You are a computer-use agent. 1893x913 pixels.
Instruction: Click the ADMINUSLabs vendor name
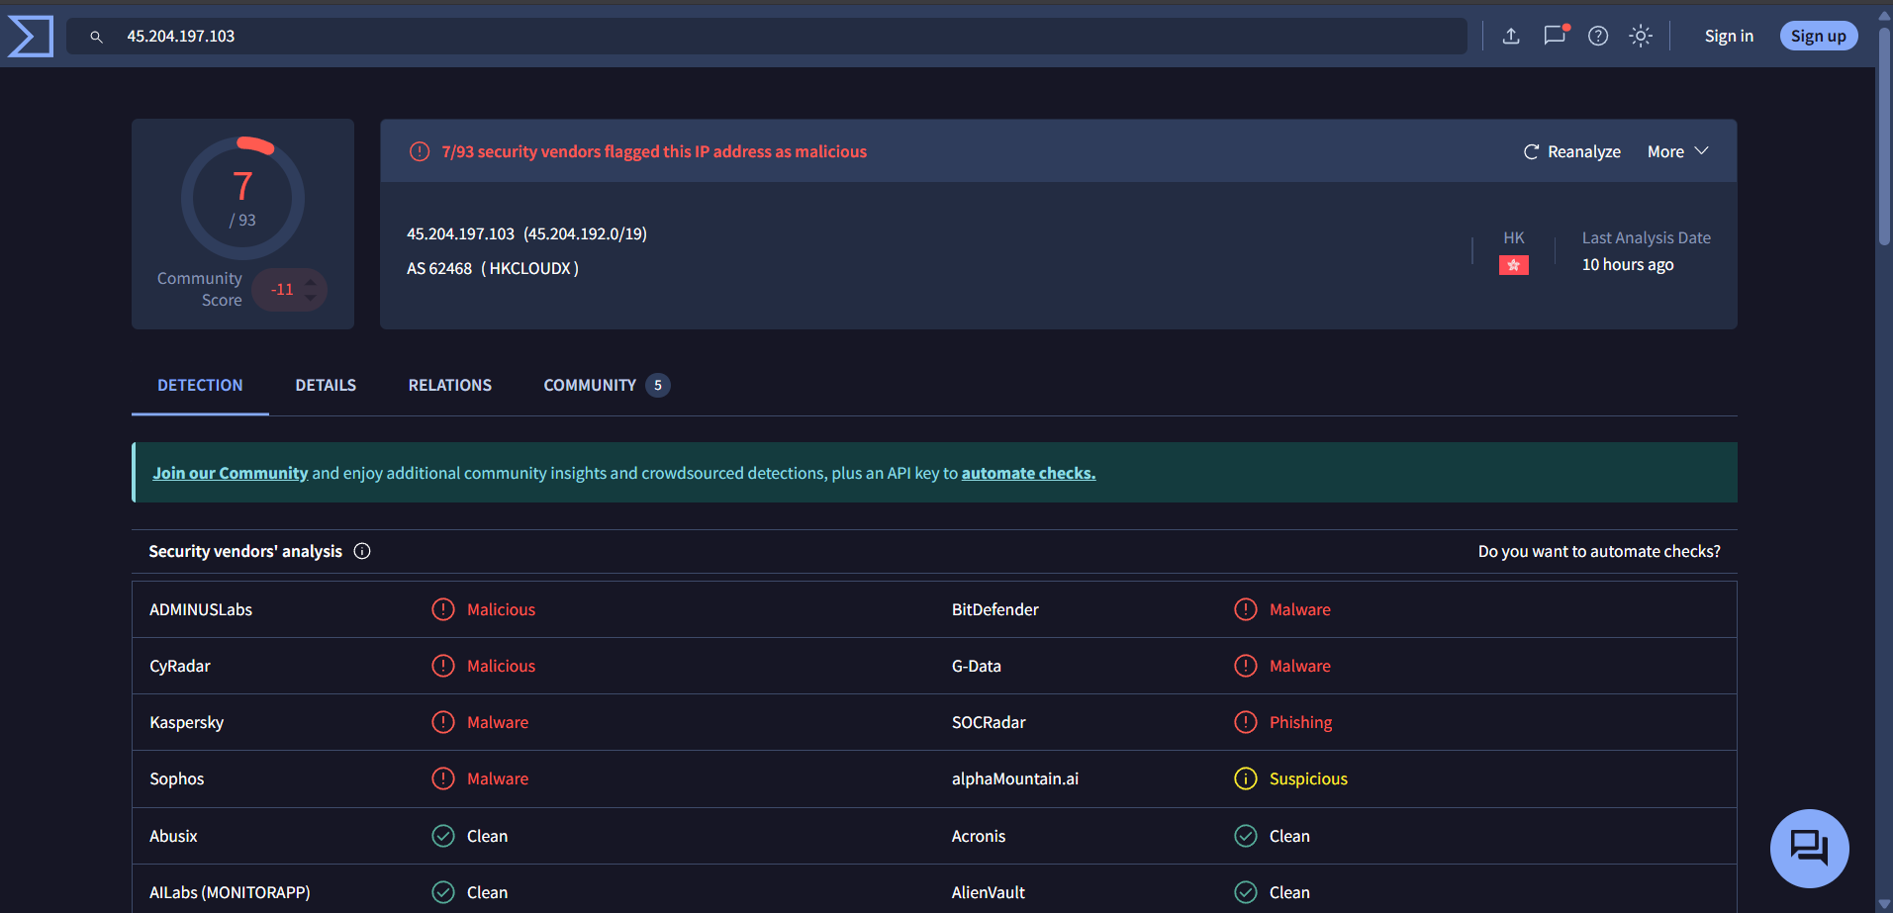pyautogui.click(x=201, y=609)
